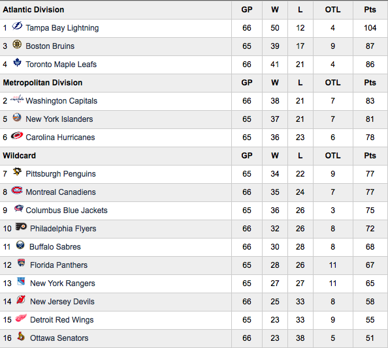Click the New York Islanders logo

coord(17,117)
